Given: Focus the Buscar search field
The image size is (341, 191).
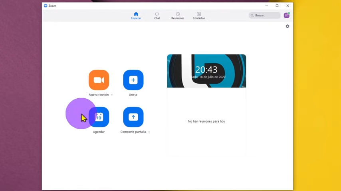Looking at the screenshot, I should 265,16.
